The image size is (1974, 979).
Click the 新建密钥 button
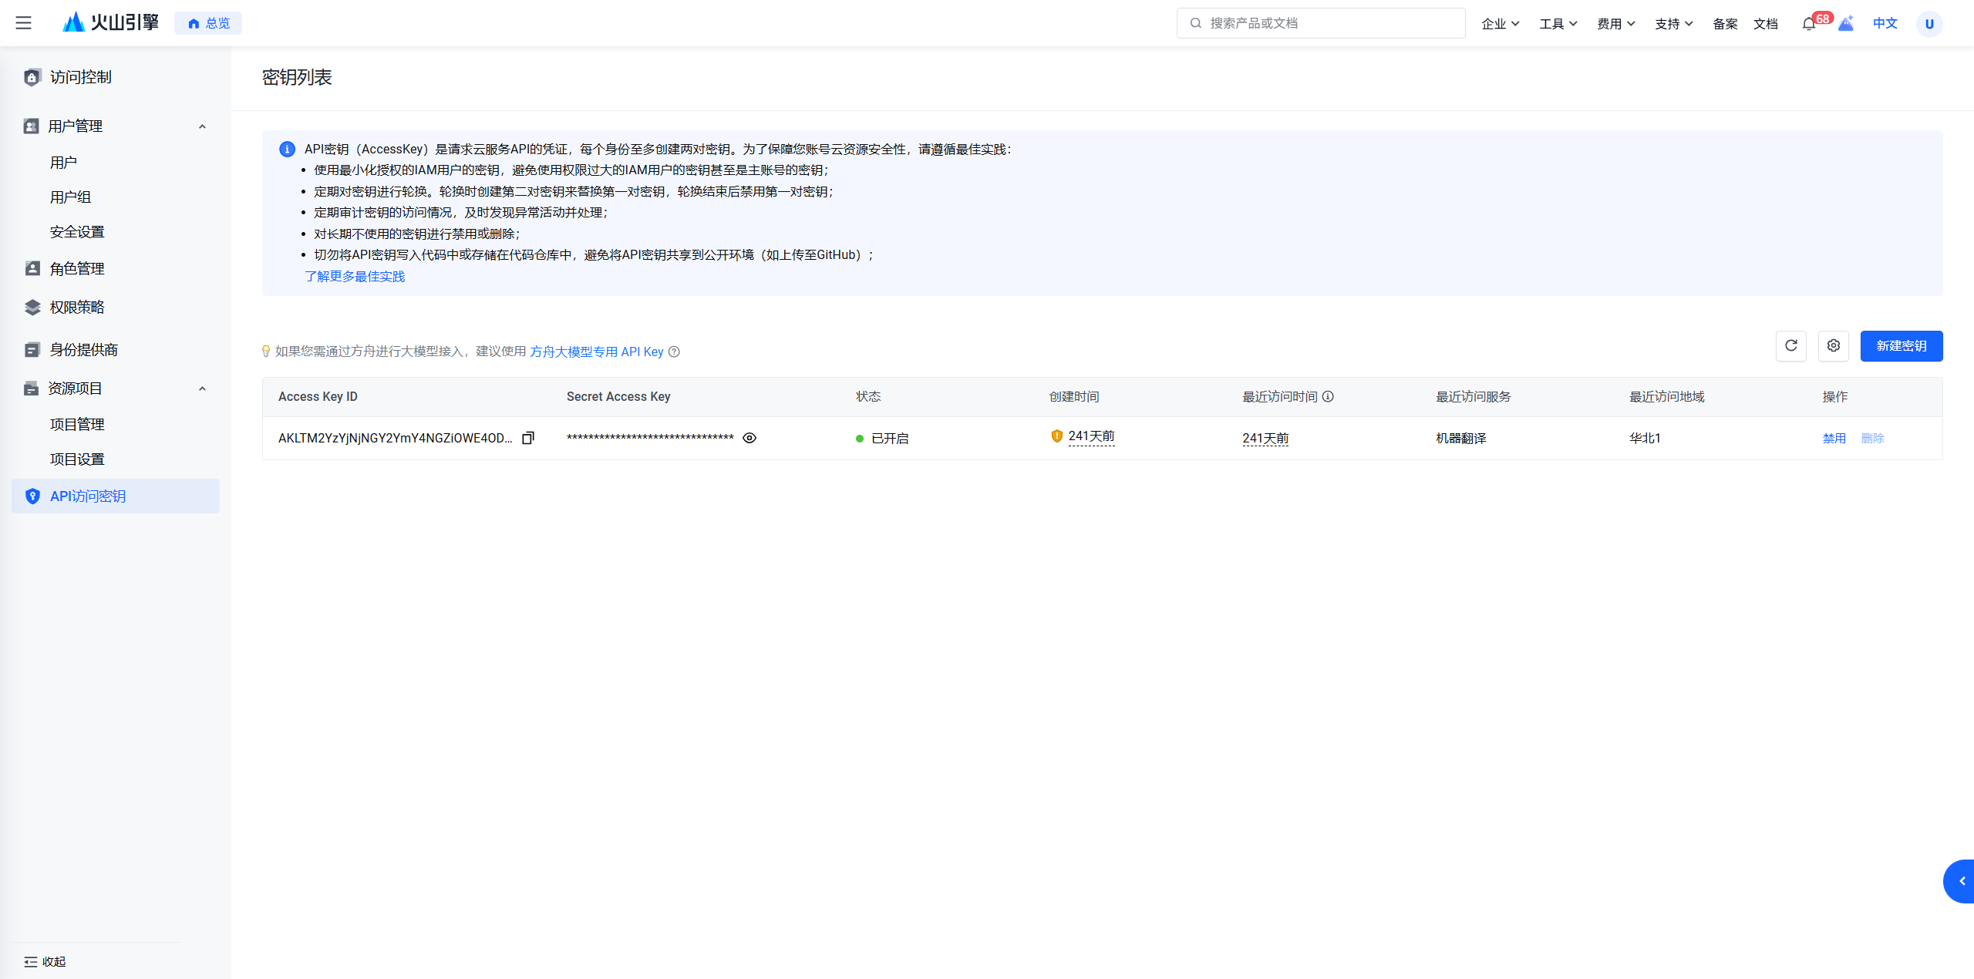(1901, 346)
